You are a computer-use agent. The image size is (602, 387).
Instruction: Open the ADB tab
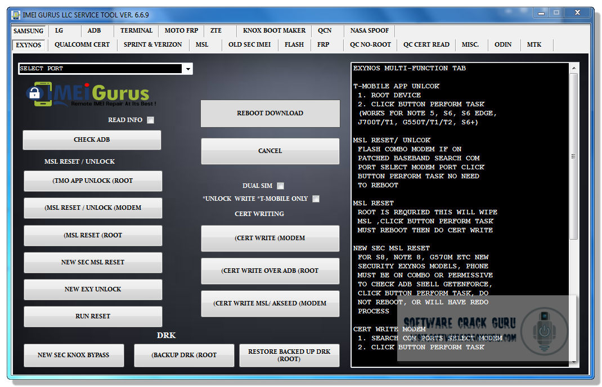point(94,31)
